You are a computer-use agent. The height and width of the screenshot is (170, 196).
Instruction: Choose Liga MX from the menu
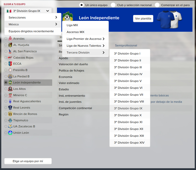click(85, 25)
